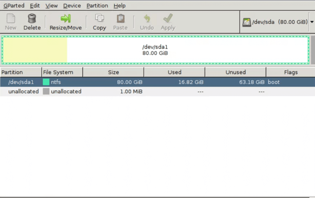Open the Device menu
The height and width of the screenshot is (198, 315).
pyautogui.click(x=72, y=6)
